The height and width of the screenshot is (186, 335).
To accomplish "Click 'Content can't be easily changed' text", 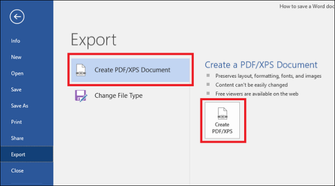I will [251, 85].
